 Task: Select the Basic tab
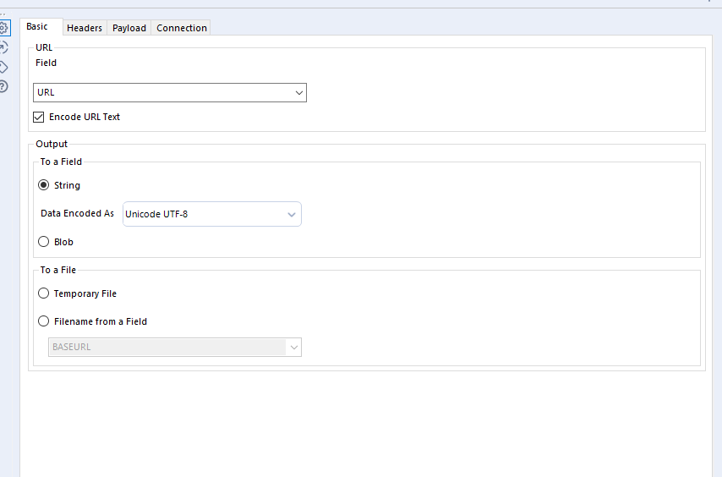(x=37, y=27)
